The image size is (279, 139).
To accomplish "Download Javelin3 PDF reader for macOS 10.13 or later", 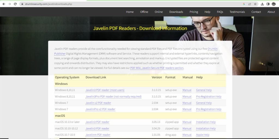I will (97, 122).
